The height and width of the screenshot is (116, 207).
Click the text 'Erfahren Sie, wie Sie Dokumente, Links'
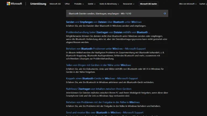[x=115, y=70]
